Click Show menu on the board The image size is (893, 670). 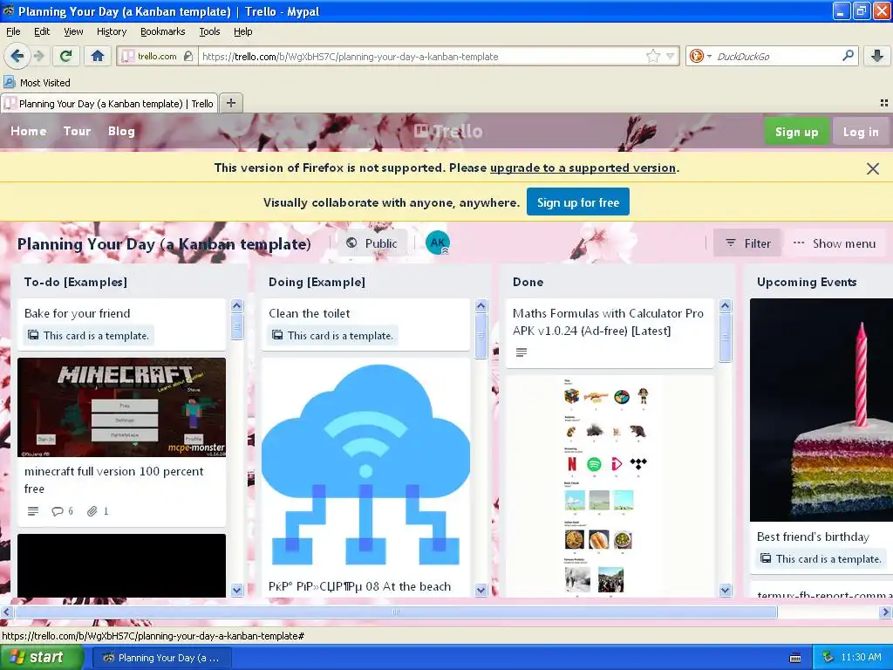(x=835, y=243)
